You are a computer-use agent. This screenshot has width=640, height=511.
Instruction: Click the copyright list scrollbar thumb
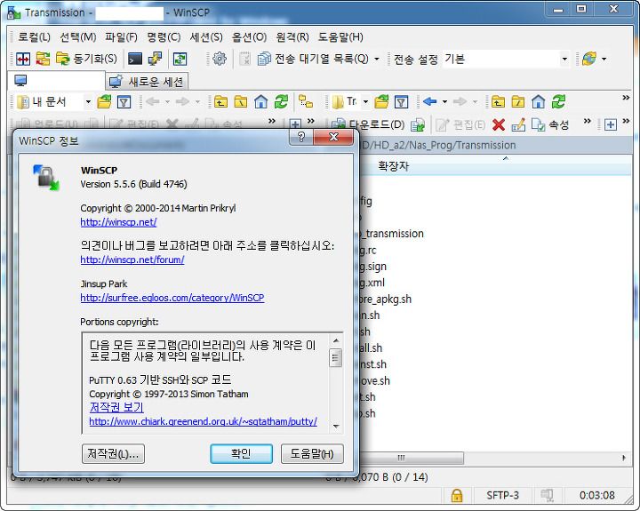tap(335, 358)
